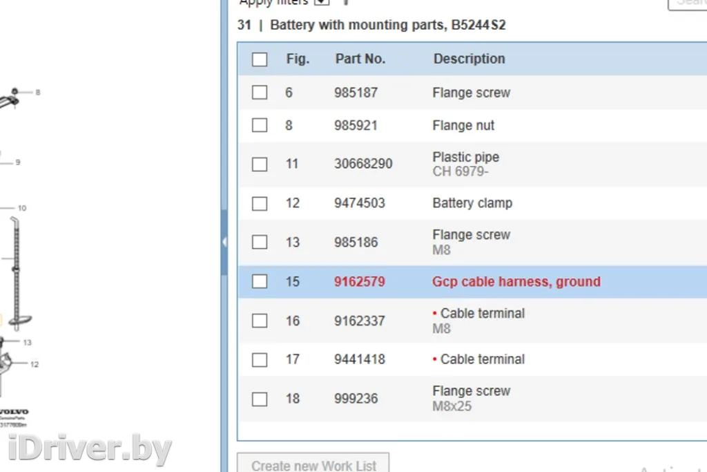Check the box for Flange nut 985921
Viewport: 707px width, 472px height.
(260, 125)
